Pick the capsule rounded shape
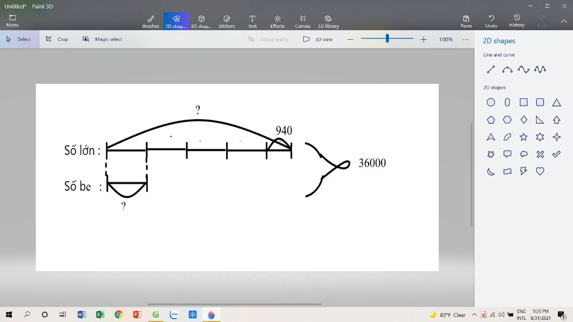Viewport: 573px width, 322px height. (507, 102)
